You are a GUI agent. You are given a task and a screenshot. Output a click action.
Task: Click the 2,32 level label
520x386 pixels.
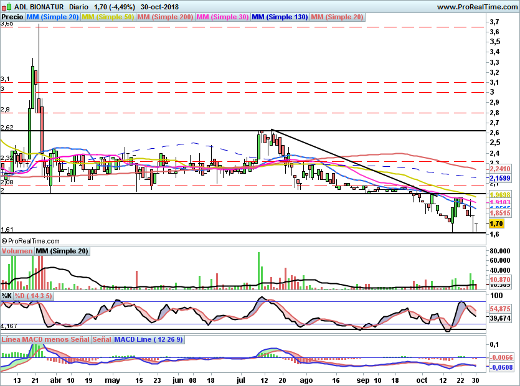point(7,158)
